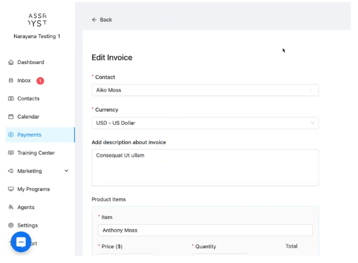Open the Contact dropdown showing Aiko Moss
Screen dimensions: 358x263
coord(205,90)
